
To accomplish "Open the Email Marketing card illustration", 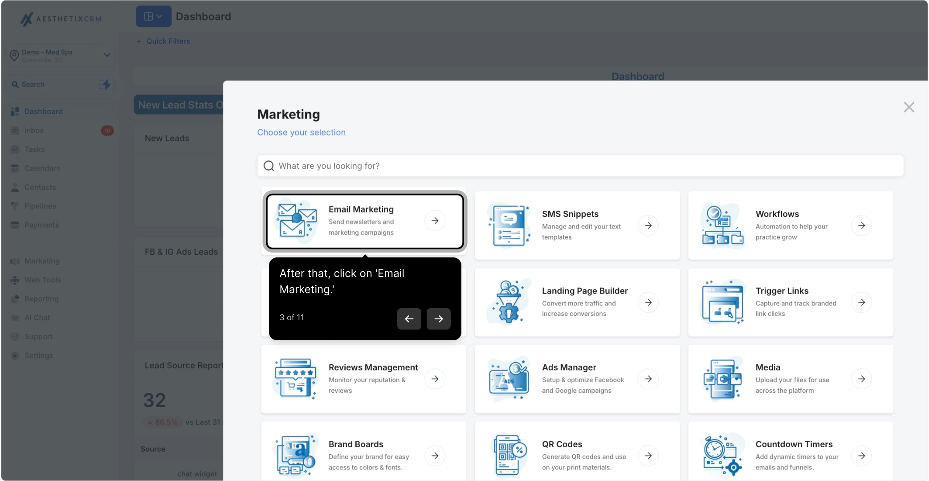I will coord(296,221).
